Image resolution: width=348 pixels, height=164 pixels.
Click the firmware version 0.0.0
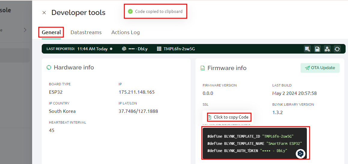208,93
